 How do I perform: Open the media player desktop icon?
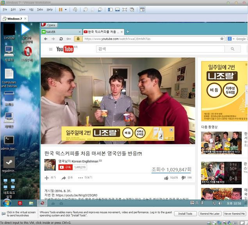click(27, 34)
